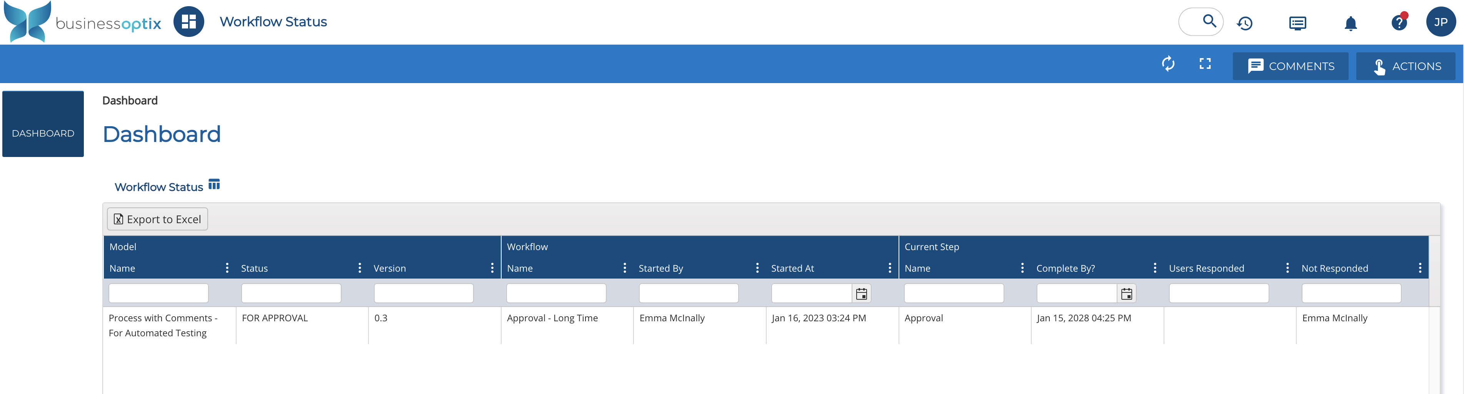The image size is (1464, 394).
Task: Toggle fullscreen mode icon
Action: (x=1205, y=63)
